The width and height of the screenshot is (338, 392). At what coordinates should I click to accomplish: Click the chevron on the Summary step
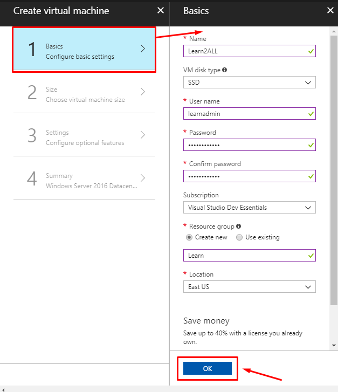[x=143, y=178]
